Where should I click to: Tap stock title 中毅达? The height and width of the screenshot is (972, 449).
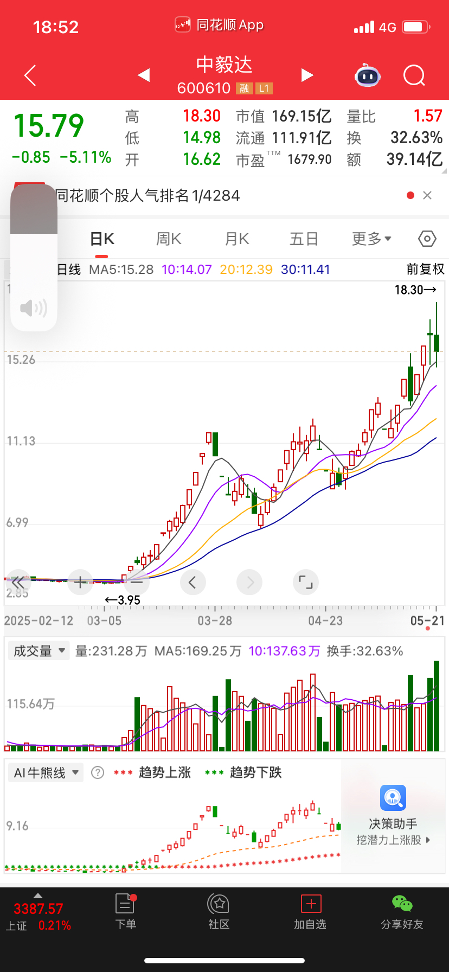click(224, 65)
